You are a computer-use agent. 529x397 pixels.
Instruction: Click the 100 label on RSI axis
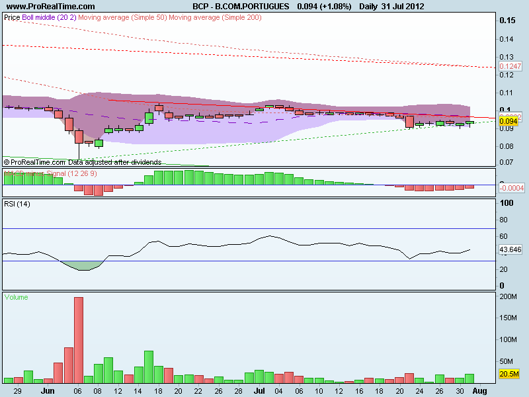507,203
